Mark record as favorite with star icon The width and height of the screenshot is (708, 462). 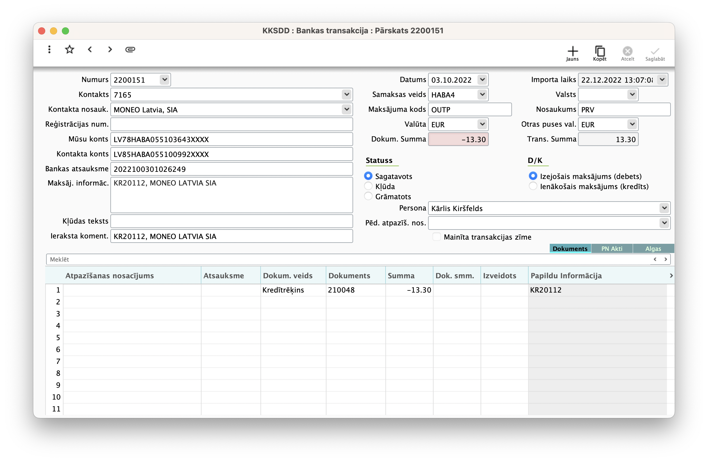(69, 49)
